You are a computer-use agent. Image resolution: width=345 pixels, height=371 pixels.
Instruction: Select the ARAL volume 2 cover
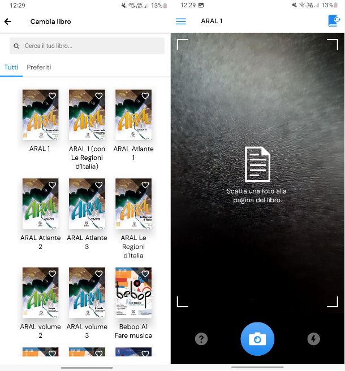41,293
